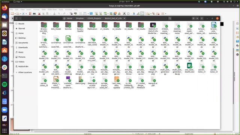Click the Print icon in Impress toolbar
Screen dimensions: 240x135
[x=34, y=13]
